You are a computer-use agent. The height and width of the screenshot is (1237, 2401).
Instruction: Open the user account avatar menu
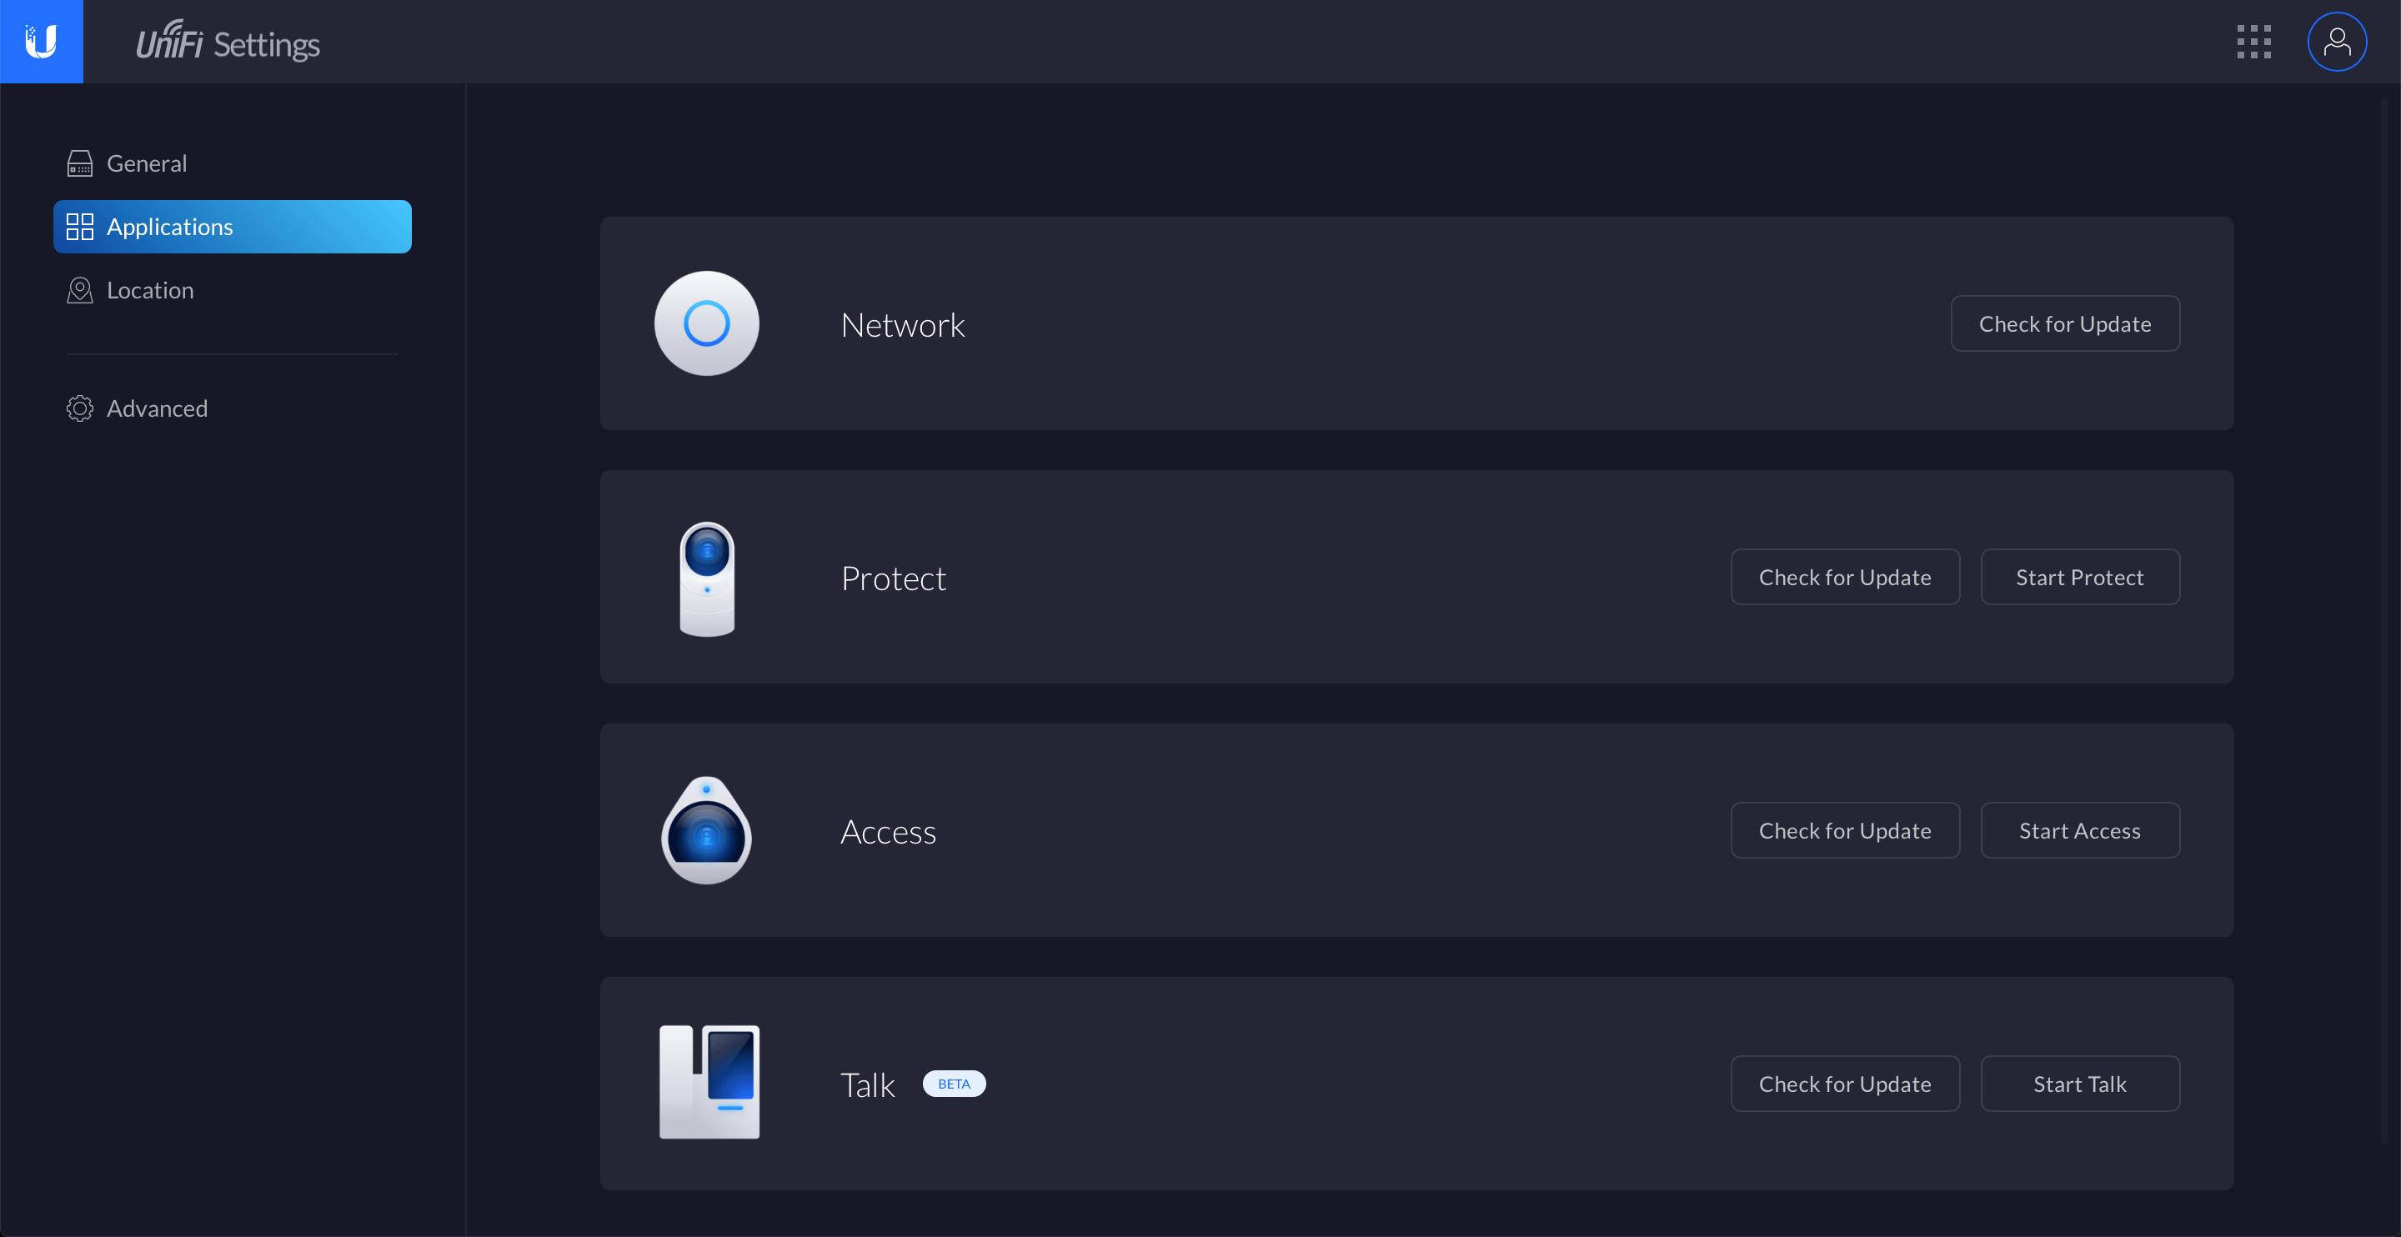point(2337,41)
